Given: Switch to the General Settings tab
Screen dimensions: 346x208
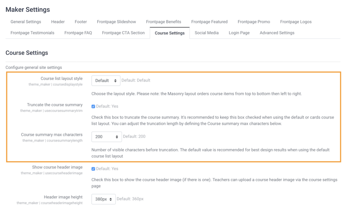Looking at the screenshot, I should [x=26, y=22].
